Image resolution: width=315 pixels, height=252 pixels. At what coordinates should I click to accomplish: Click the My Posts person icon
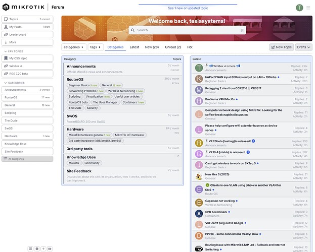pyautogui.click(x=6, y=27)
